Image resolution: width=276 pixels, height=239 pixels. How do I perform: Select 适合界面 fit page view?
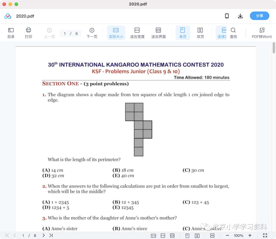(158, 33)
